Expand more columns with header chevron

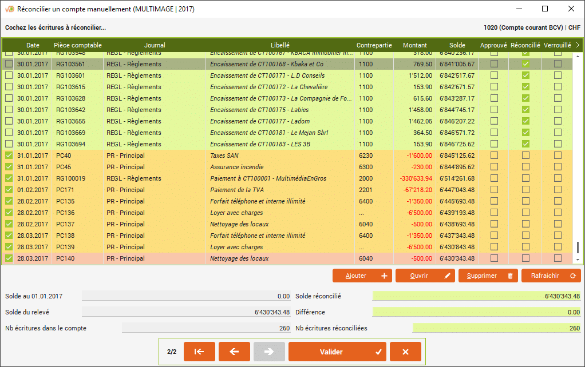578,45
